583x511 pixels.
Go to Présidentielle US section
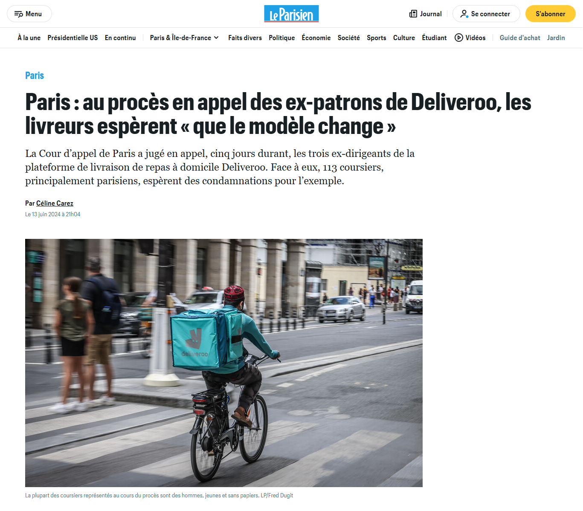[x=73, y=38]
